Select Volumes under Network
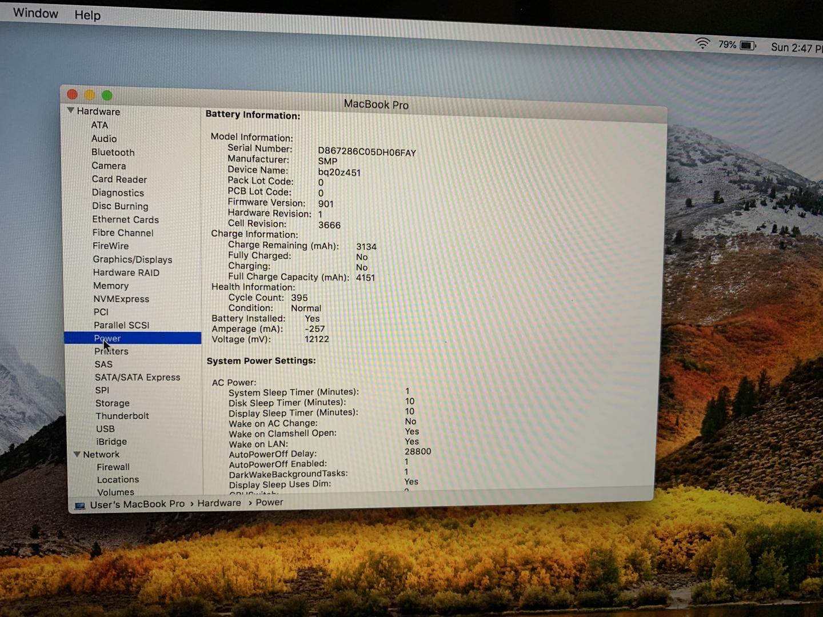 pos(115,492)
